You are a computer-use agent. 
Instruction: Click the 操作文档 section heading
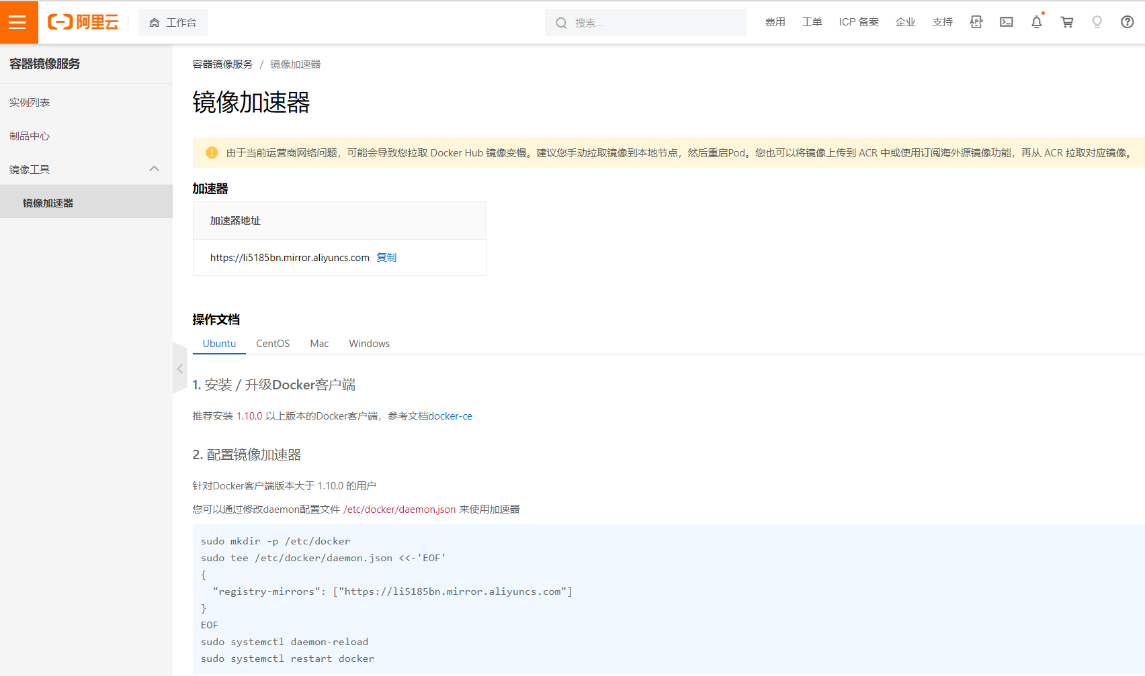(216, 320)
